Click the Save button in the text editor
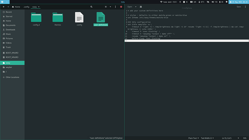 [x=239, y=7]
